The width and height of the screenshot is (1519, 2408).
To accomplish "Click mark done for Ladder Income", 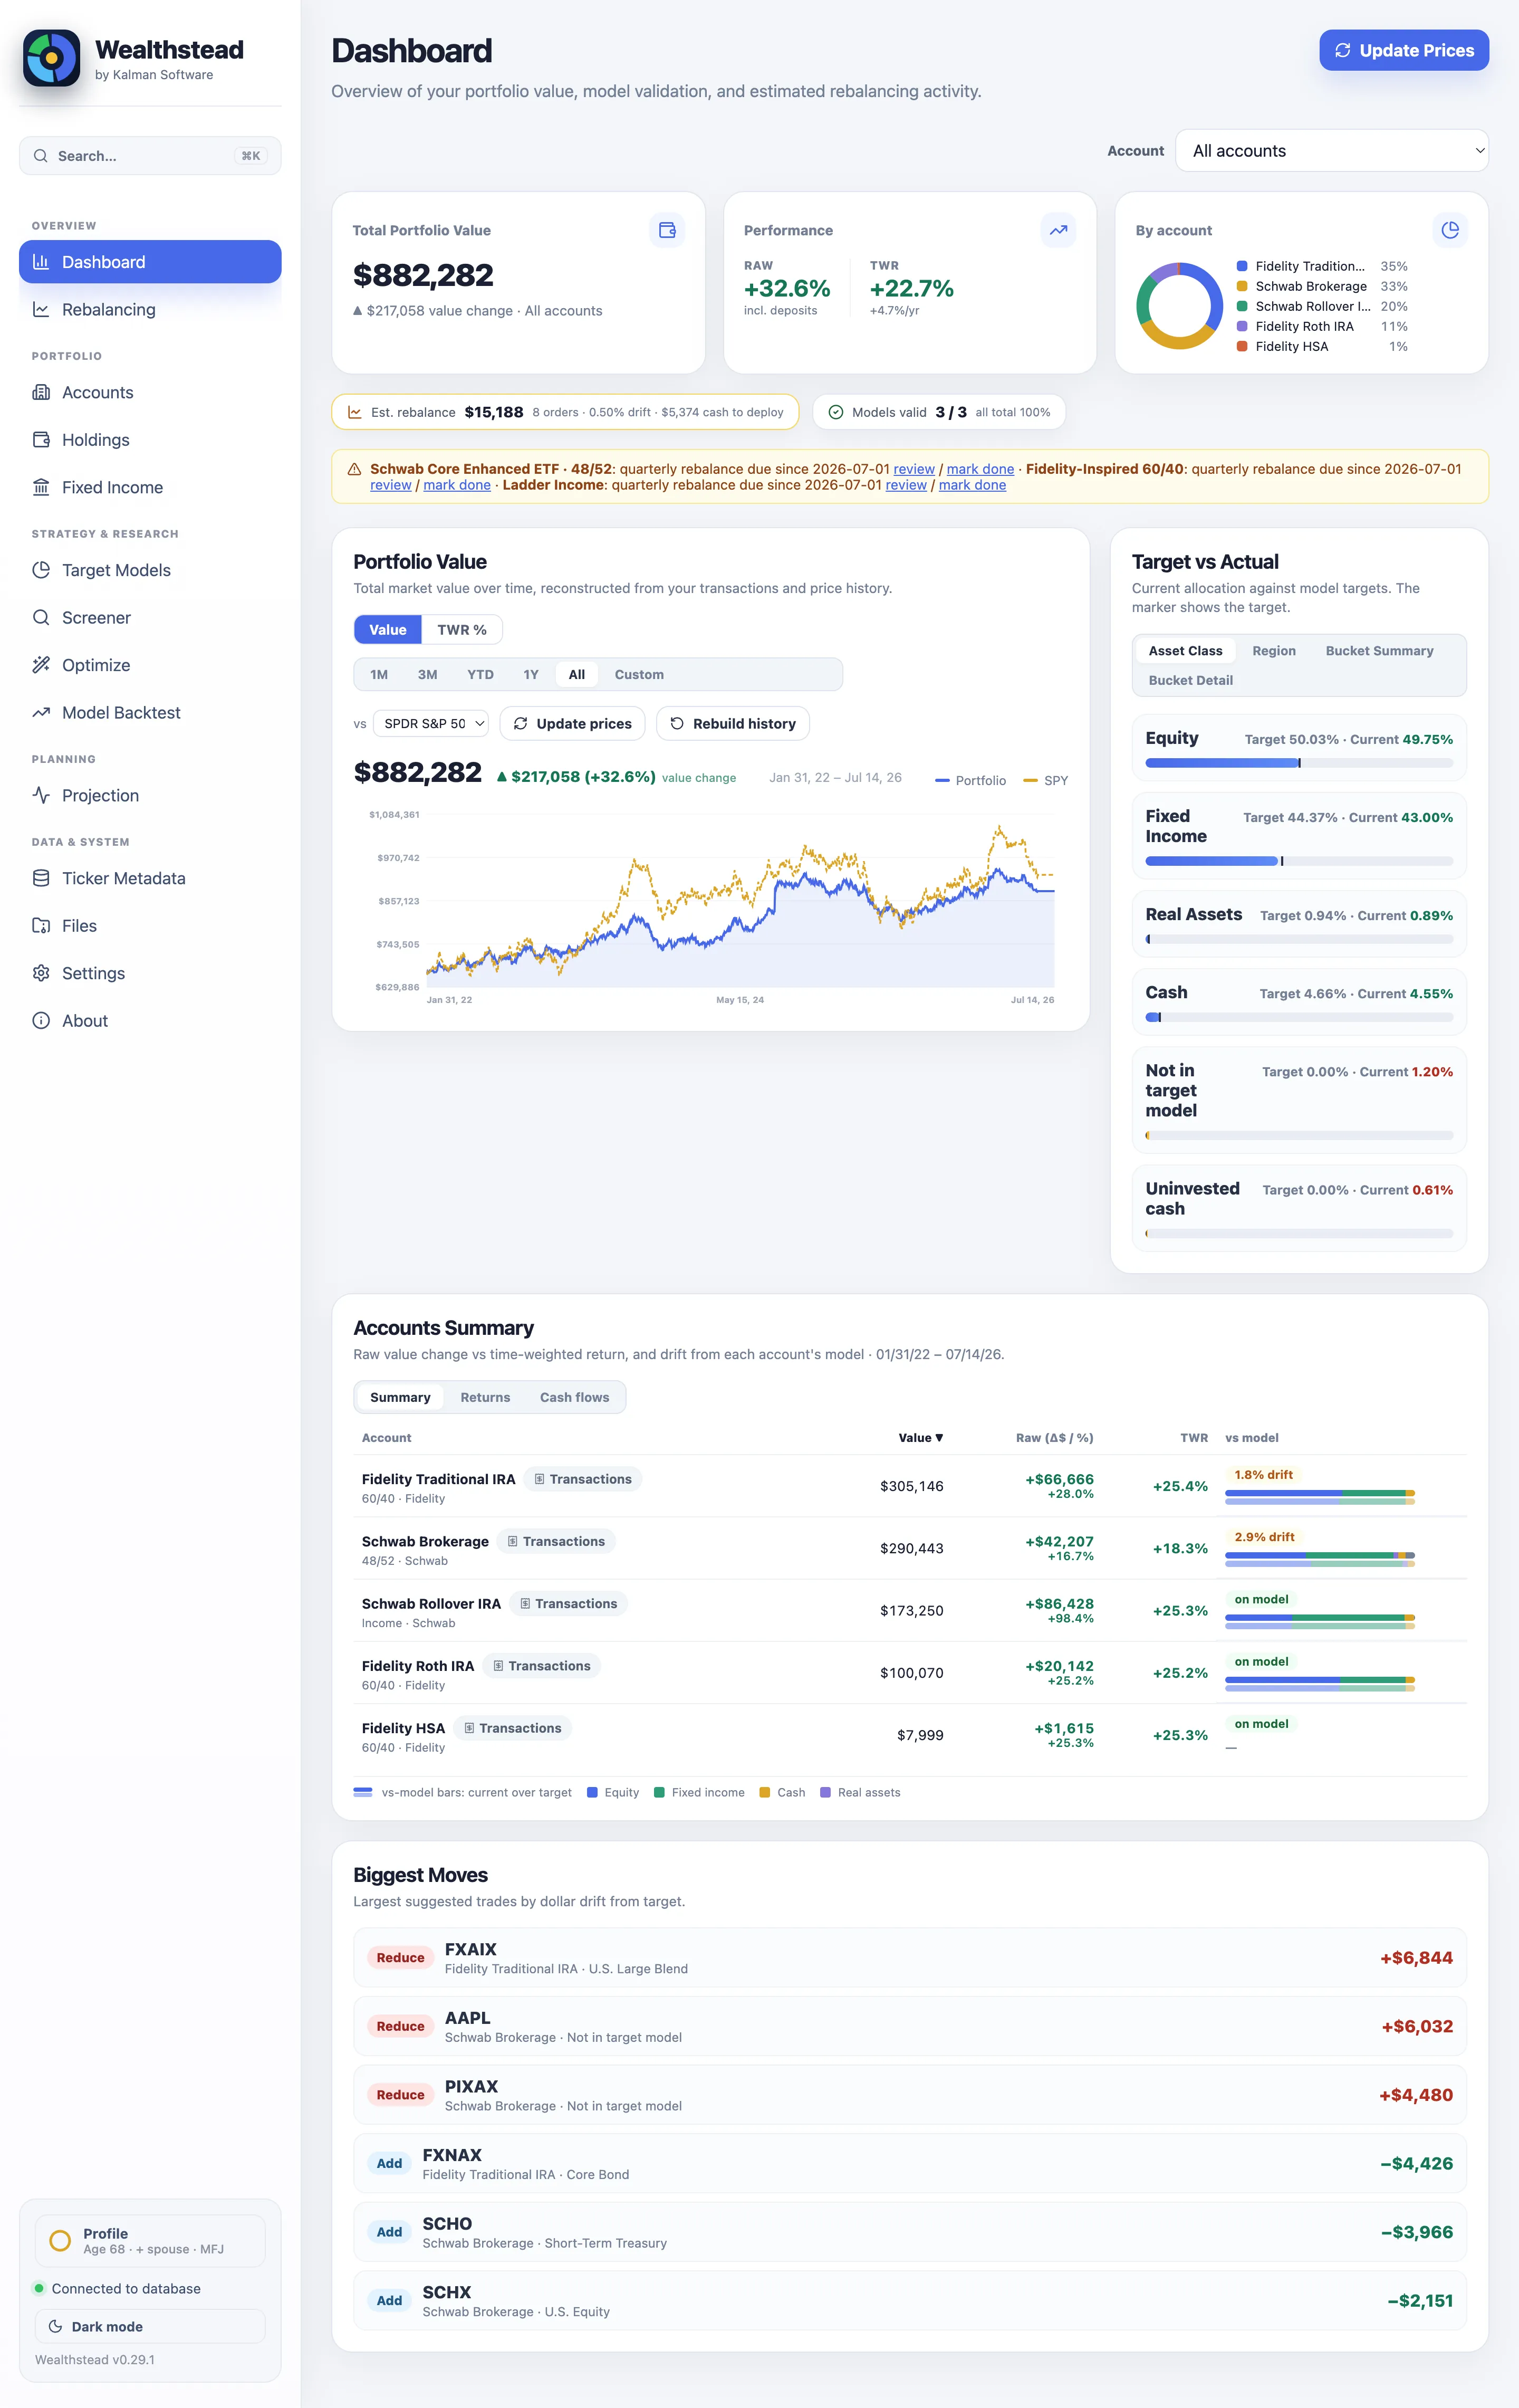I will [973, 485].
